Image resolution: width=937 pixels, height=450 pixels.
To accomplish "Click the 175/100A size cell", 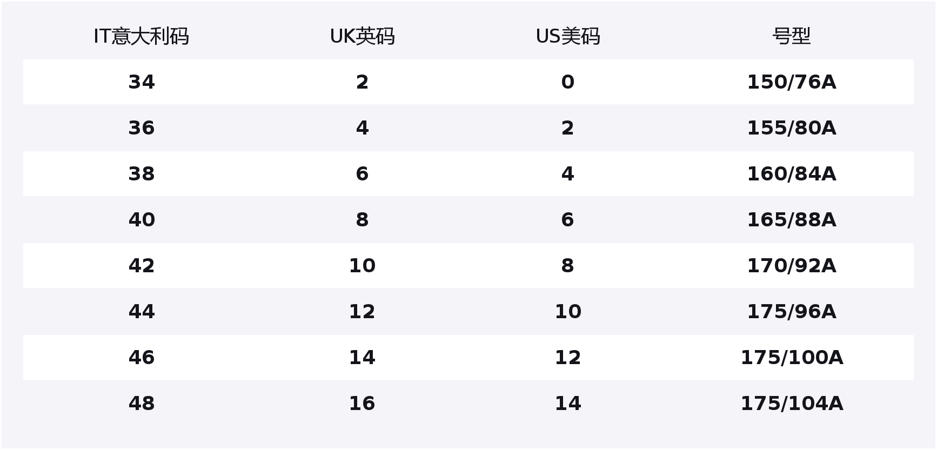I will click(x=791, y=358).
